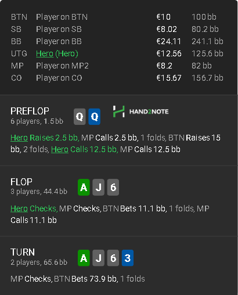238x295 pixels.
Task: Select the Player on BB row
Action: pos(117,41)
